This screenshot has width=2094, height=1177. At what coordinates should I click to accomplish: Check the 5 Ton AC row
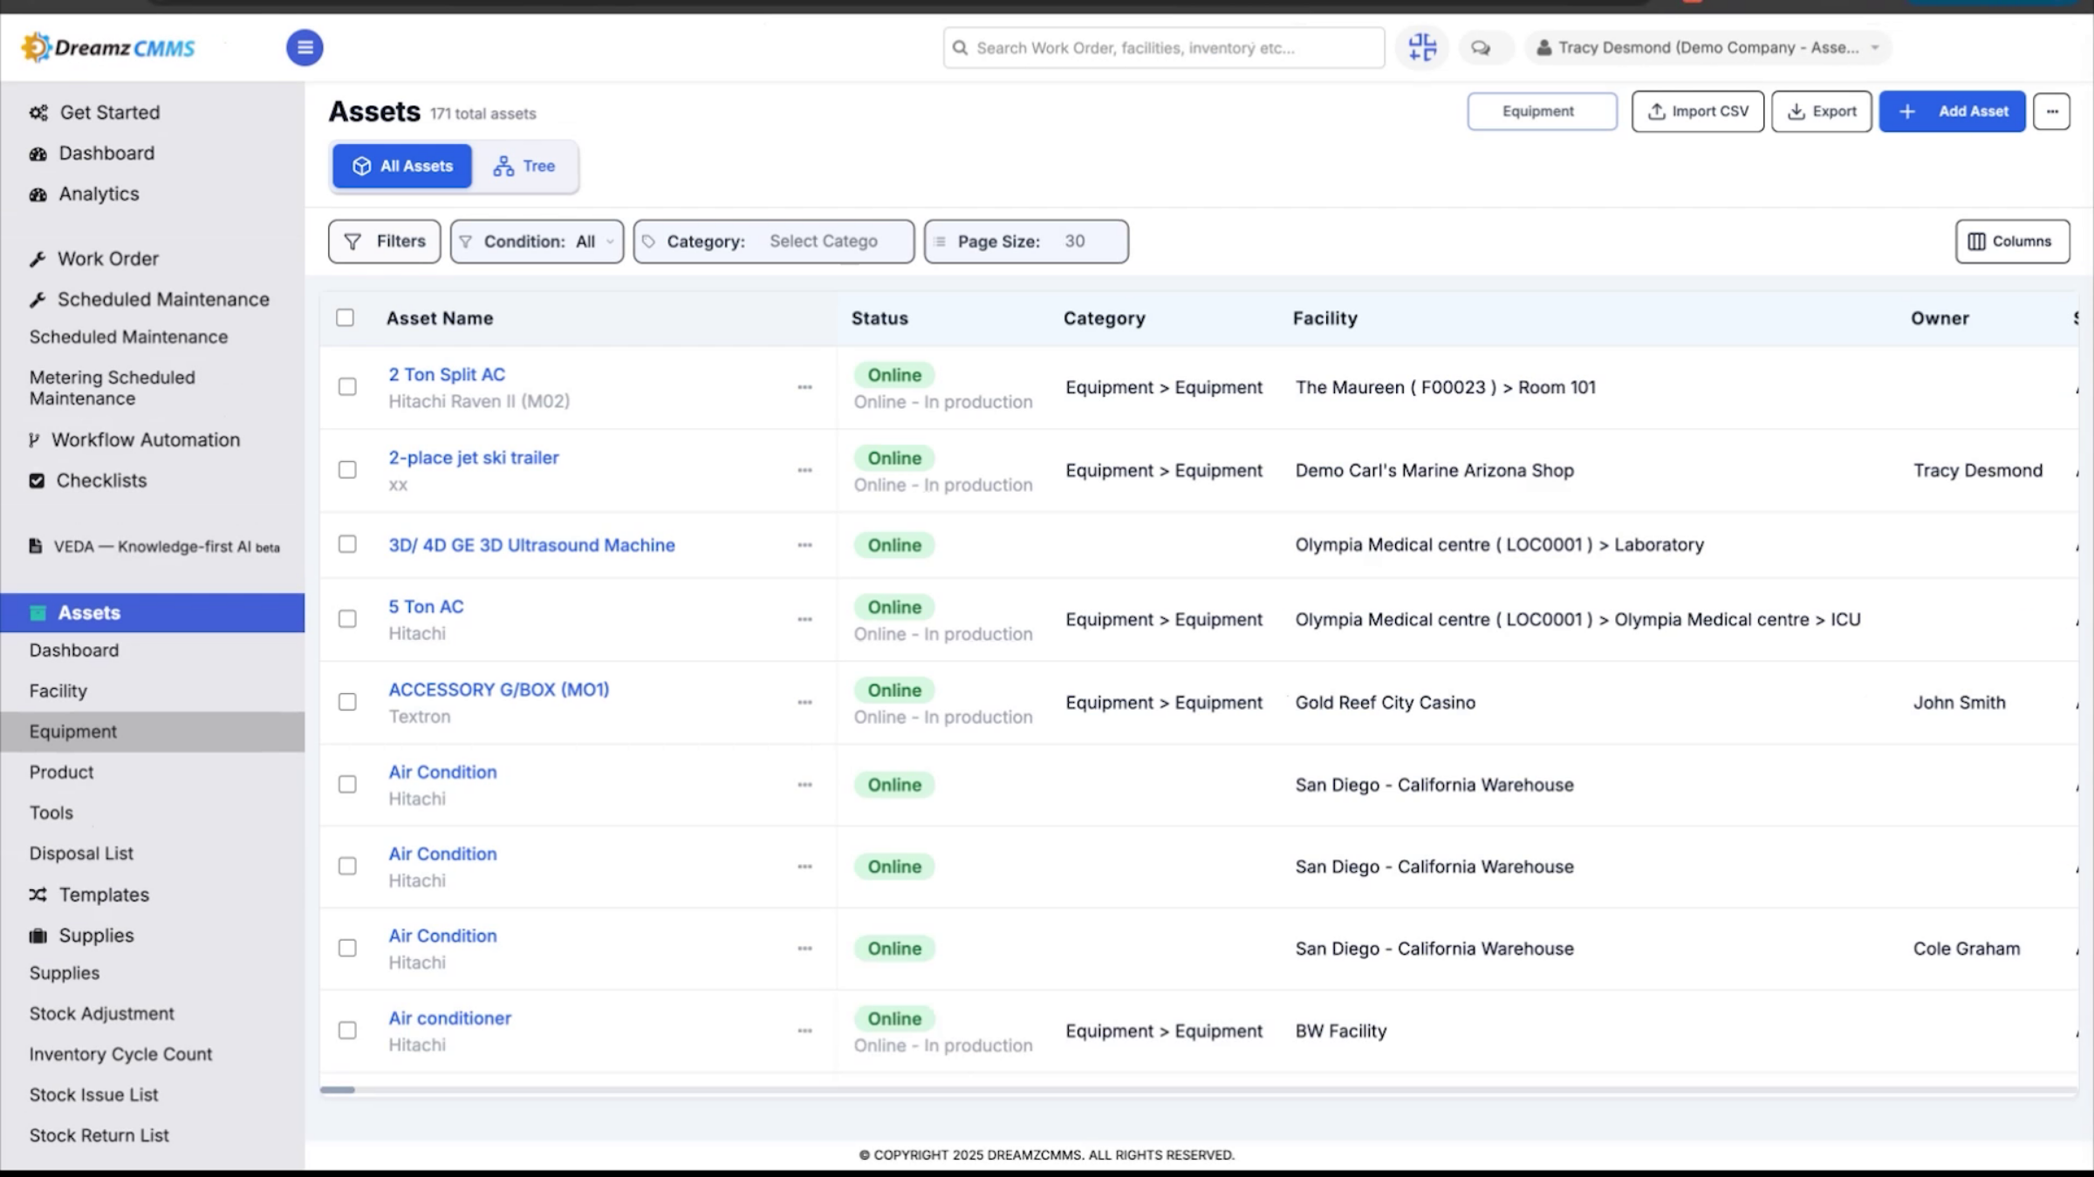[347, 618]
